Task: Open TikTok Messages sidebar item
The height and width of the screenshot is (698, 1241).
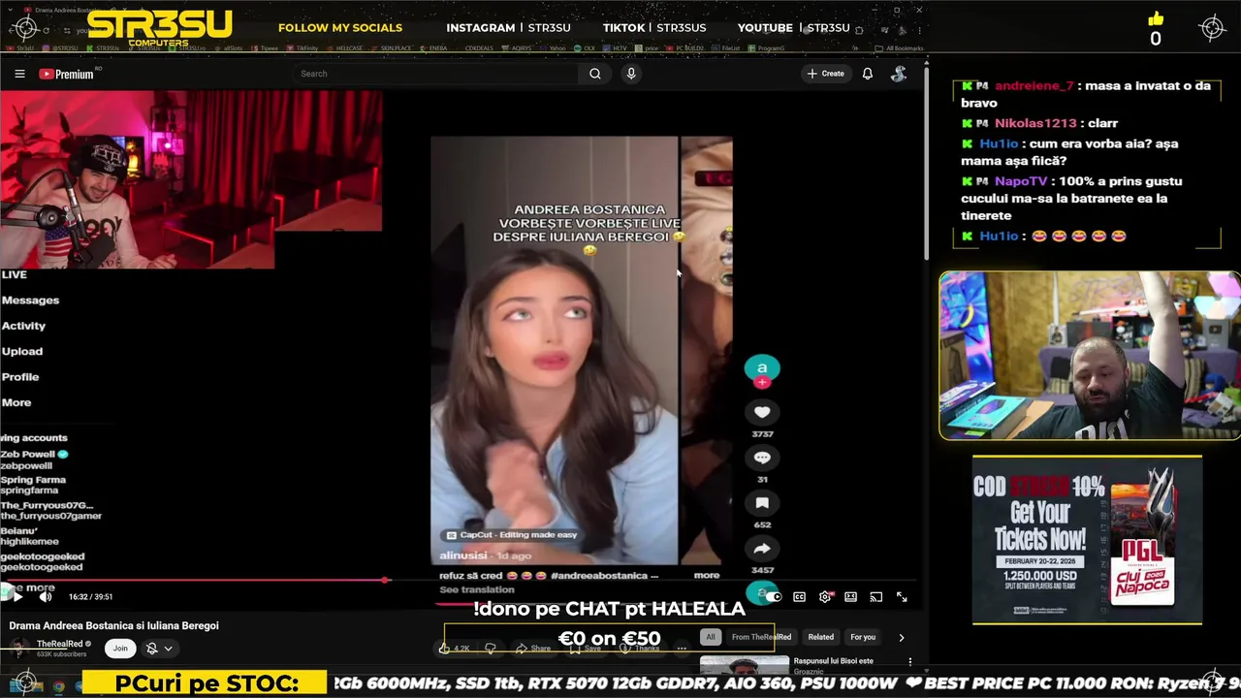Action: point(30,301)
